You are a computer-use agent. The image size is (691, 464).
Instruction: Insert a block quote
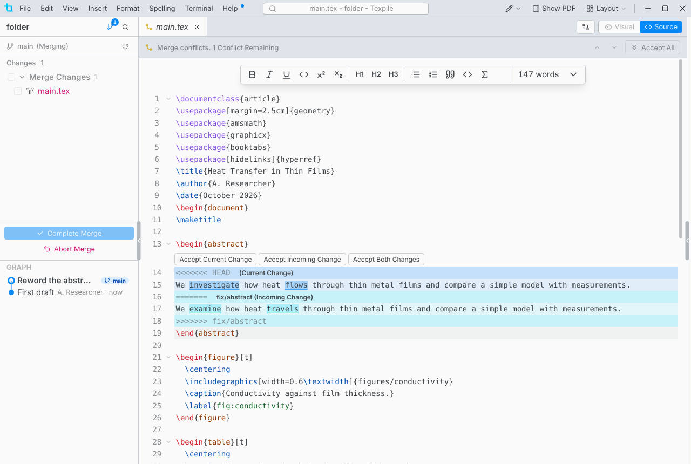coord(450,74)
